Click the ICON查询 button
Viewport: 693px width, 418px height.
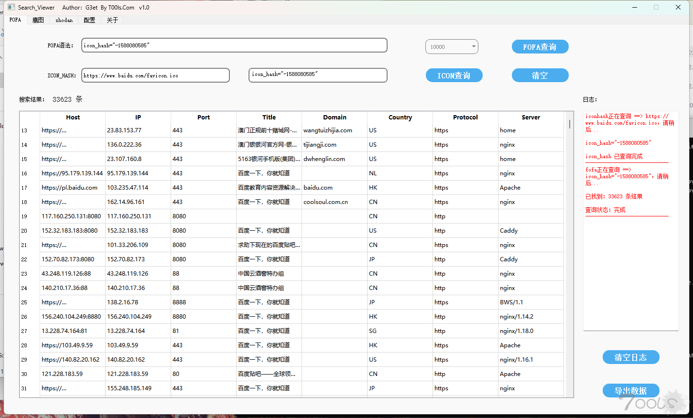[454, 75]
